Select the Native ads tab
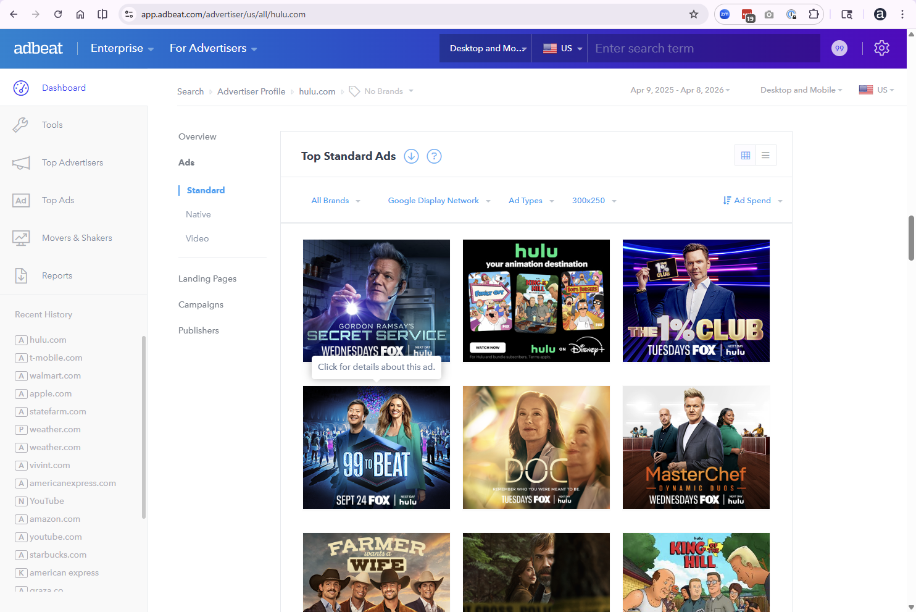 point(198,214)
